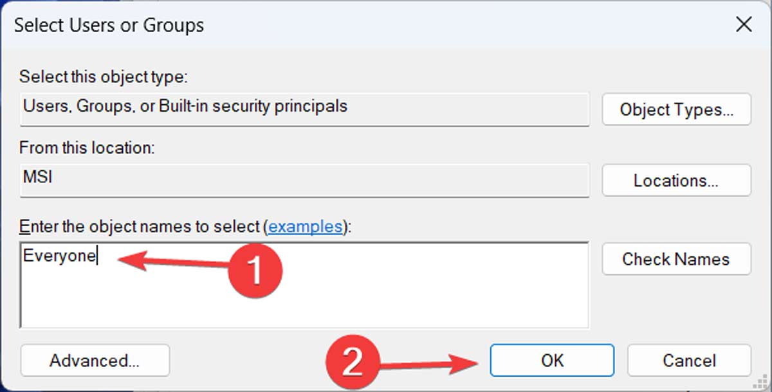This screenshot has height=392, width=772.
Task: Close the Select Users or Groups dialog
Action: (x=744, y=24)
